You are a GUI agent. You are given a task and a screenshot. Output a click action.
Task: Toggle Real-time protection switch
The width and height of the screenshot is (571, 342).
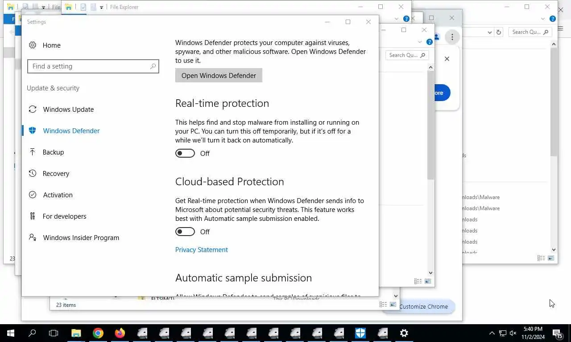tap(185, 153)
